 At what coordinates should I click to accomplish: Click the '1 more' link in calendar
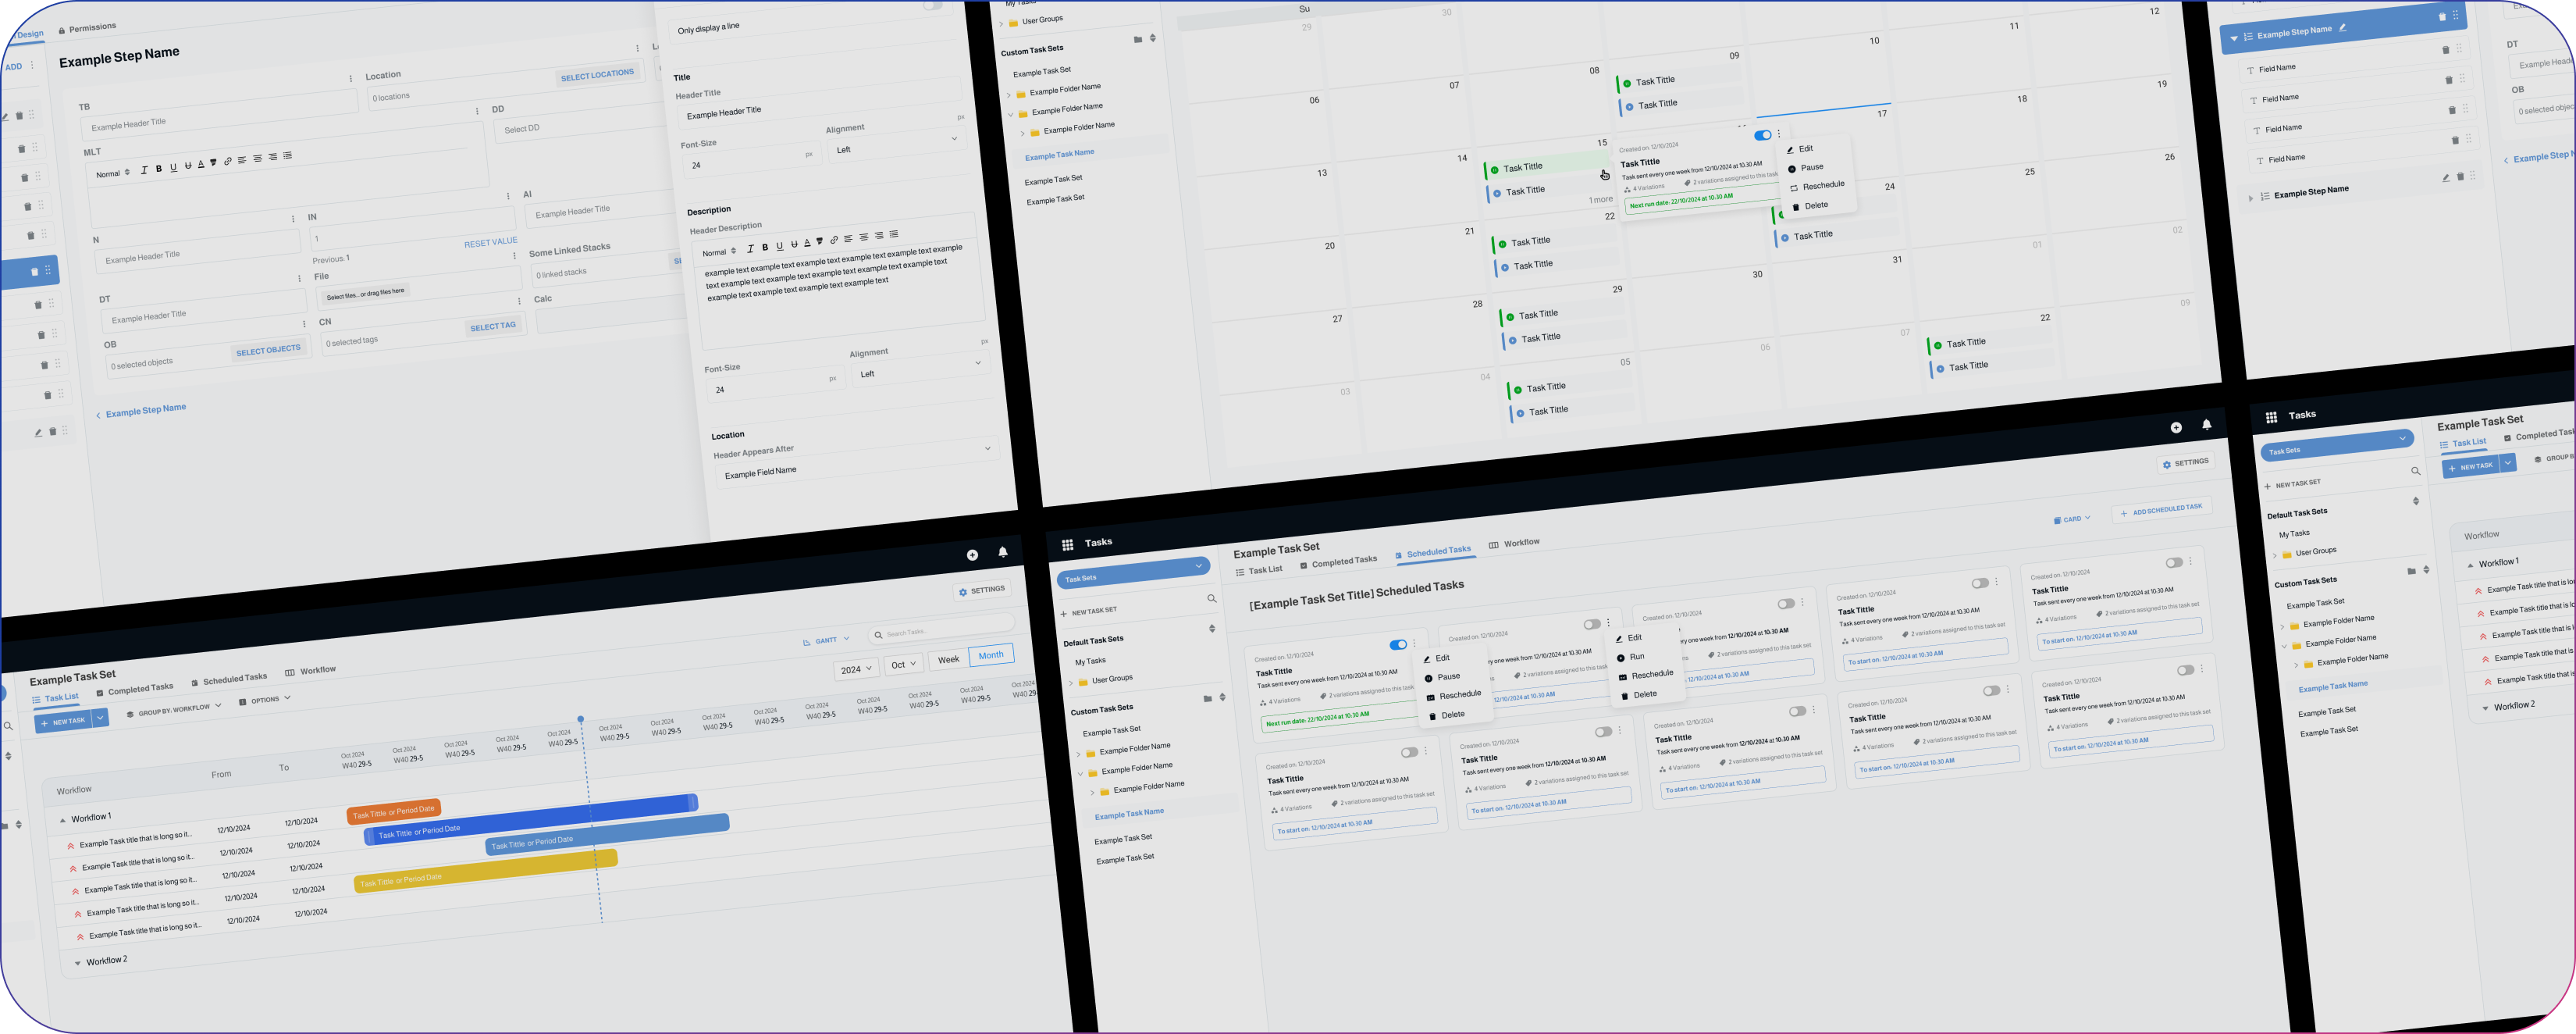(x=1600, y=200)
